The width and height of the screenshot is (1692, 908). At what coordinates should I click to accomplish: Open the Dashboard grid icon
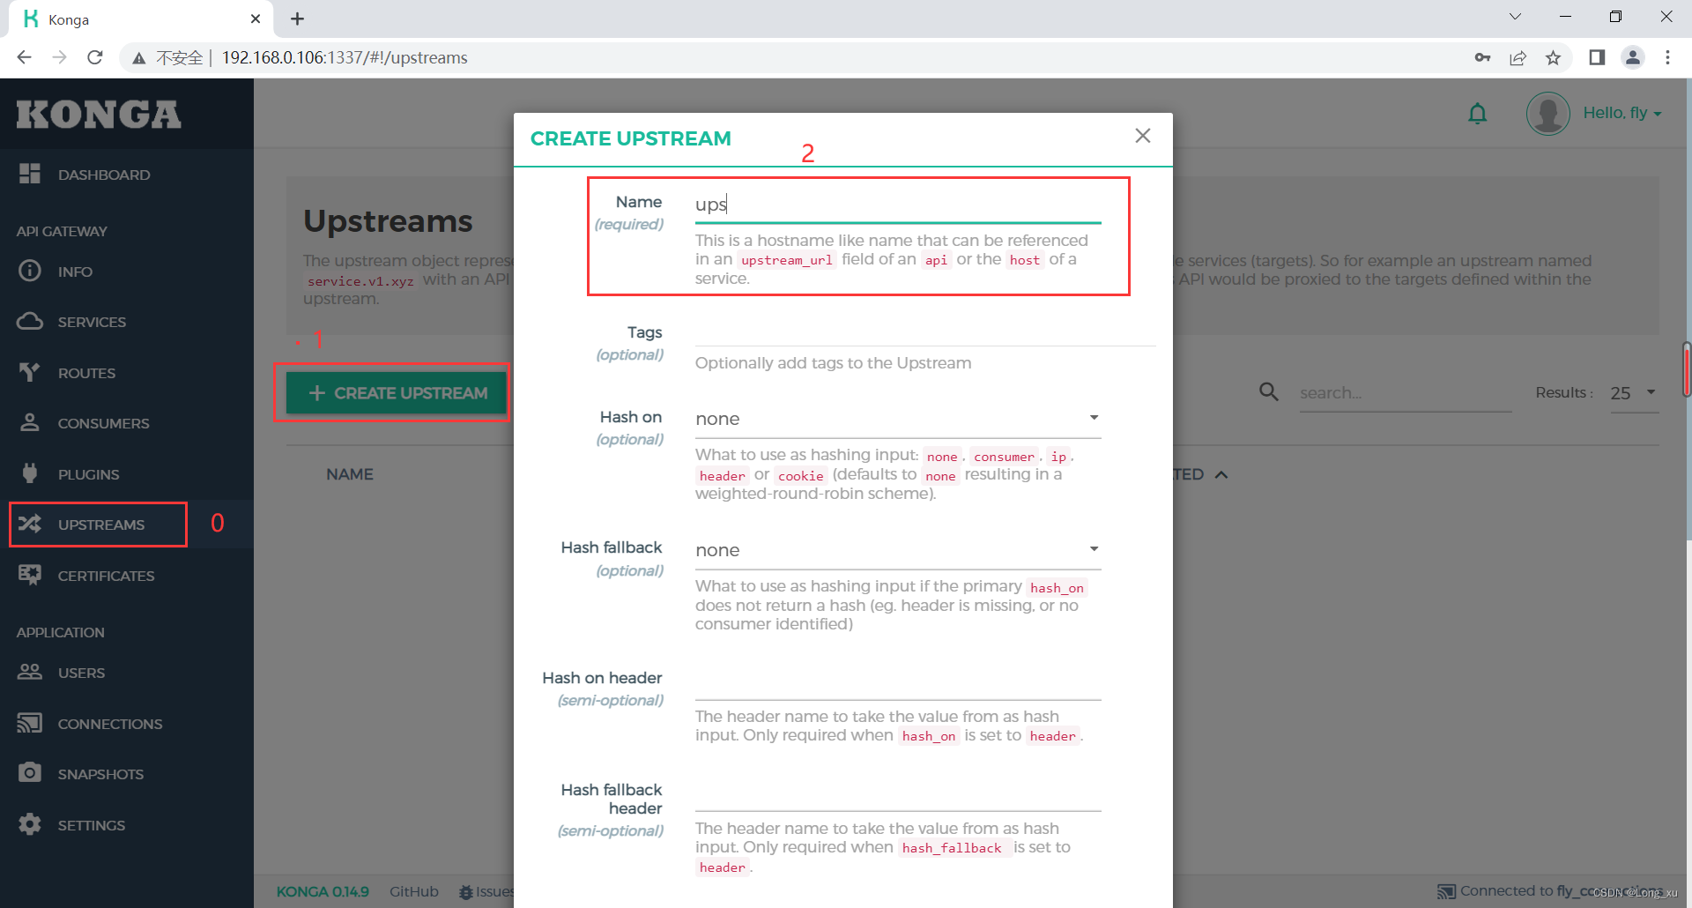coord(30,174)
